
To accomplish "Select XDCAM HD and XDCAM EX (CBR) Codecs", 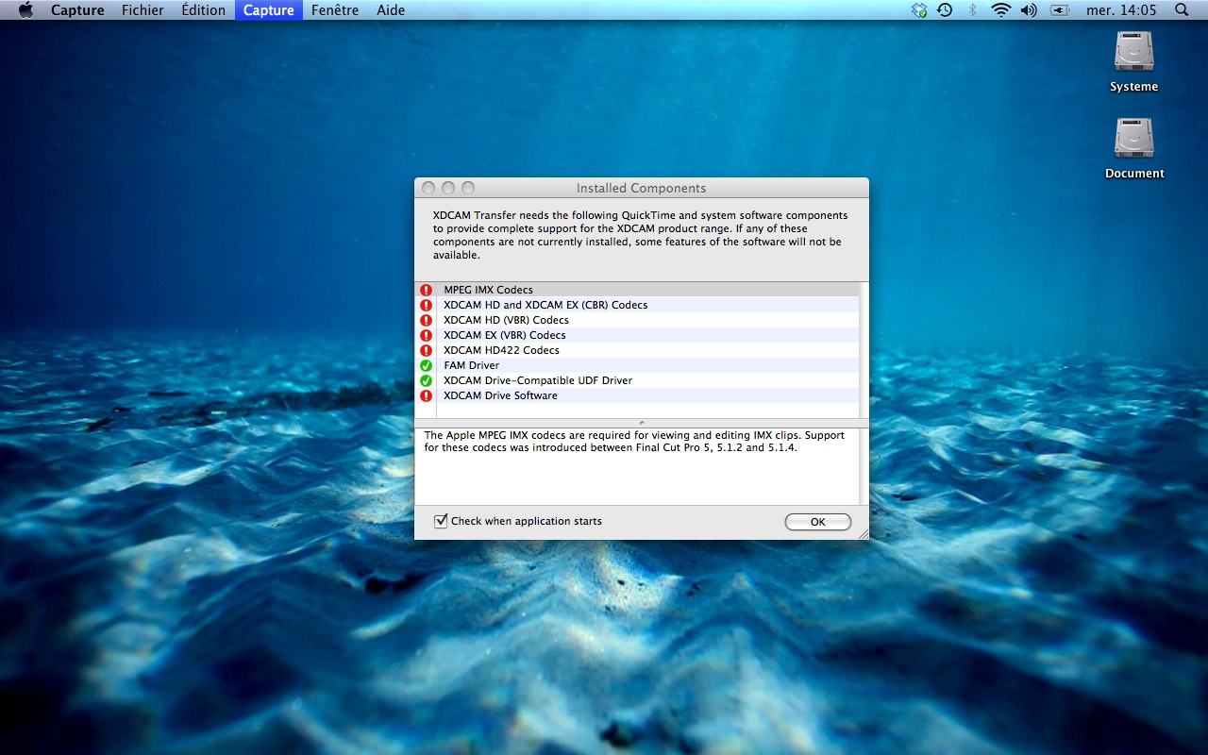I will tap(638, 305).
